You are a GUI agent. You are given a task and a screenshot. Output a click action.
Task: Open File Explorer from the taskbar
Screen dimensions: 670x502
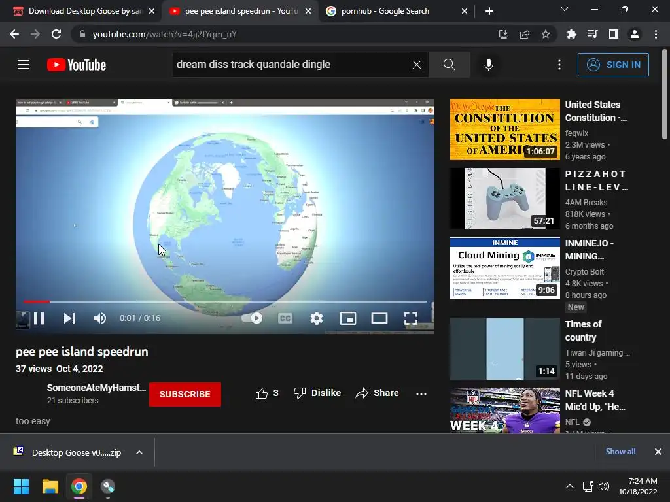pyautogui.click(x=50, y=486)
